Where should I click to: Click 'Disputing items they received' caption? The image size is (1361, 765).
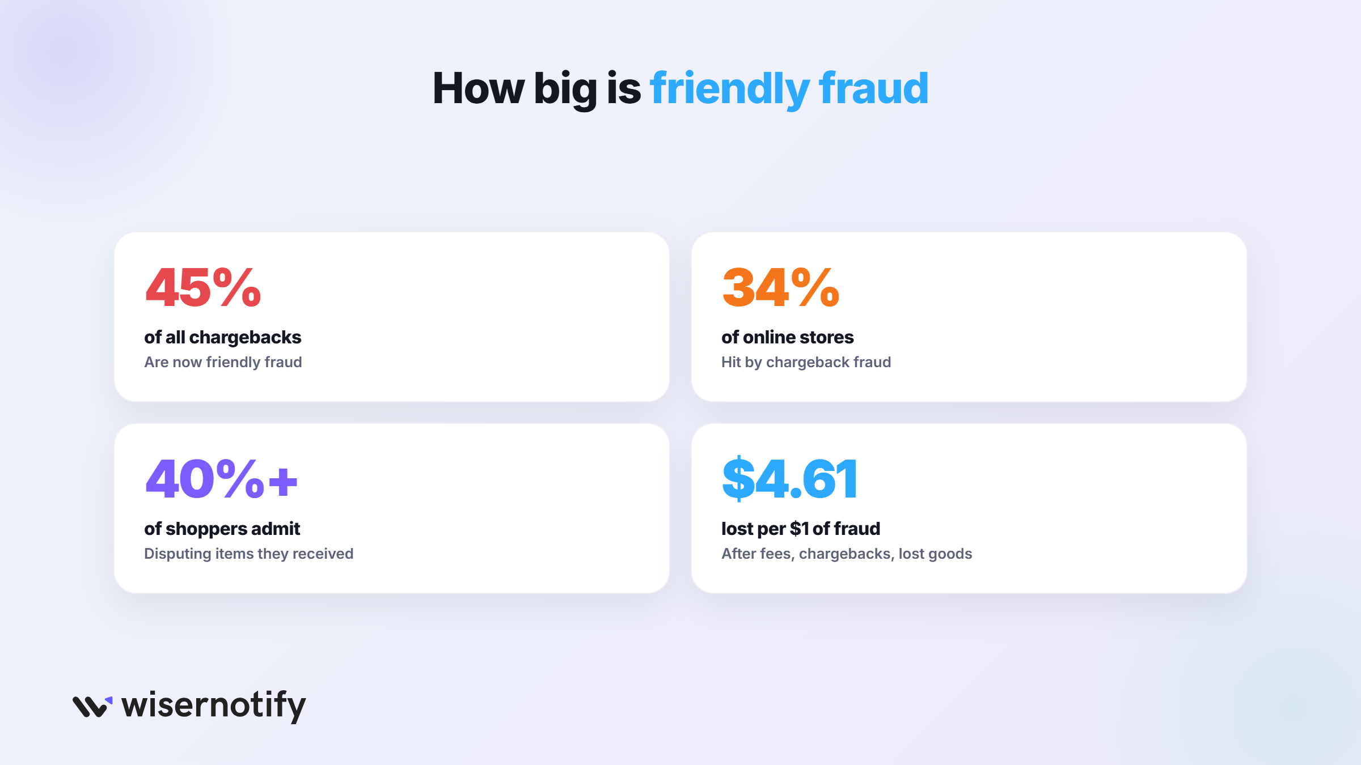click(x=248, y=554)
